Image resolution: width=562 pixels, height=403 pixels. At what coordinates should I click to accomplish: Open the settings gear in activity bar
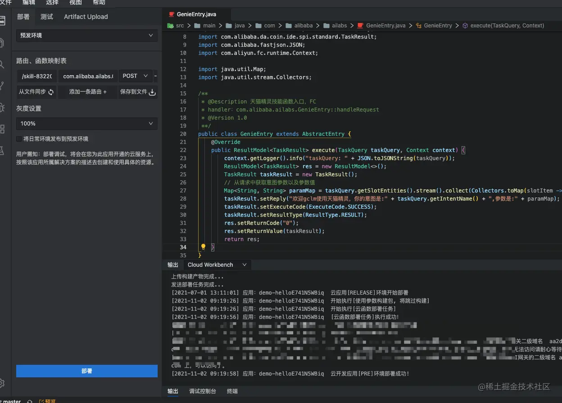(2, 383)
